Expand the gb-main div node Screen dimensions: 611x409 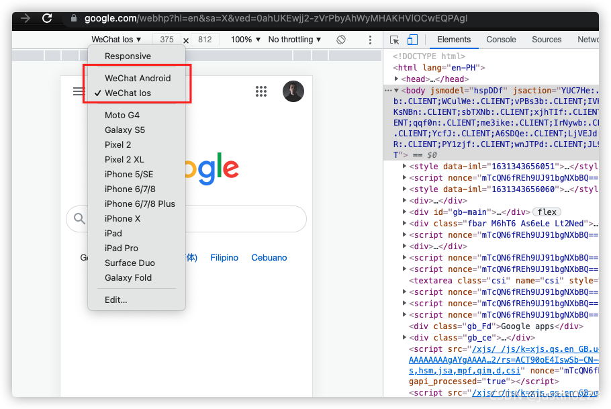click(x=404, y=212)
